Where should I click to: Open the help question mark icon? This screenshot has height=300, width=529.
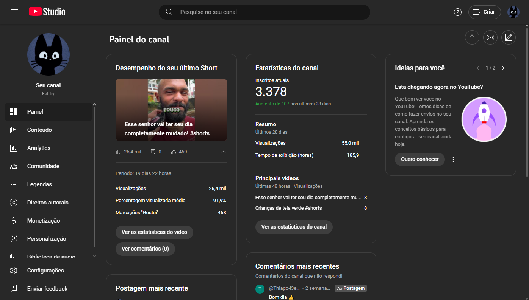click(x=458, y=12)
